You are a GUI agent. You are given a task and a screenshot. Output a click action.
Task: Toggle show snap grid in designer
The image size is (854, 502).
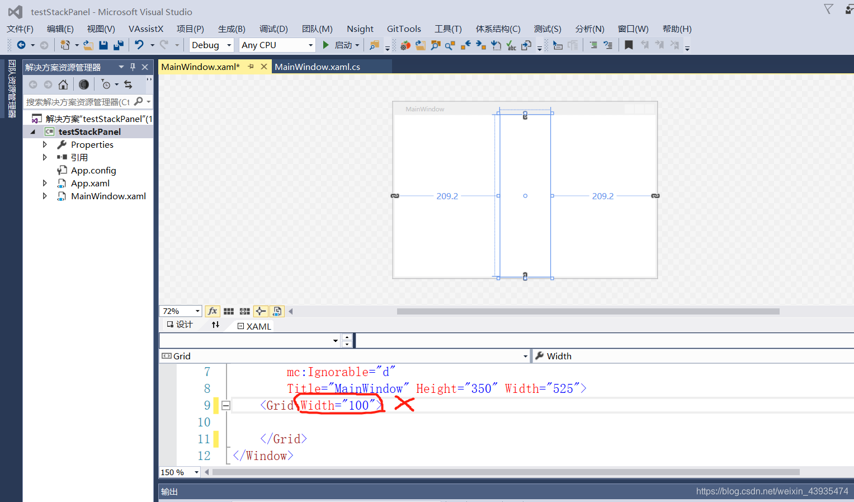pyautogui.click(x=229, y=311)
